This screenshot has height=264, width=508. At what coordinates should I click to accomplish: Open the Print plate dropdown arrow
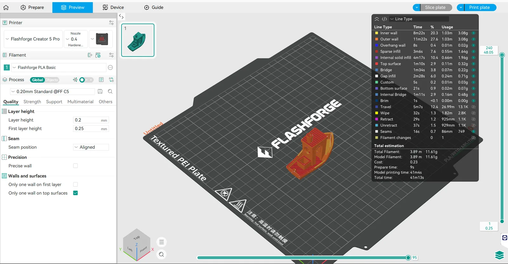point(461,7)
